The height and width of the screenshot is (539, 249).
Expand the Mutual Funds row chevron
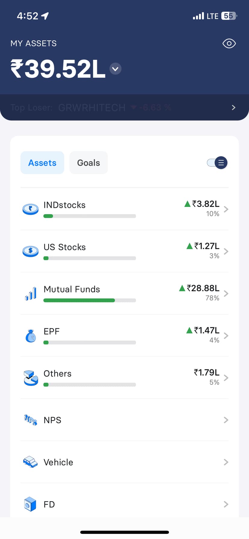pos(226,294)
